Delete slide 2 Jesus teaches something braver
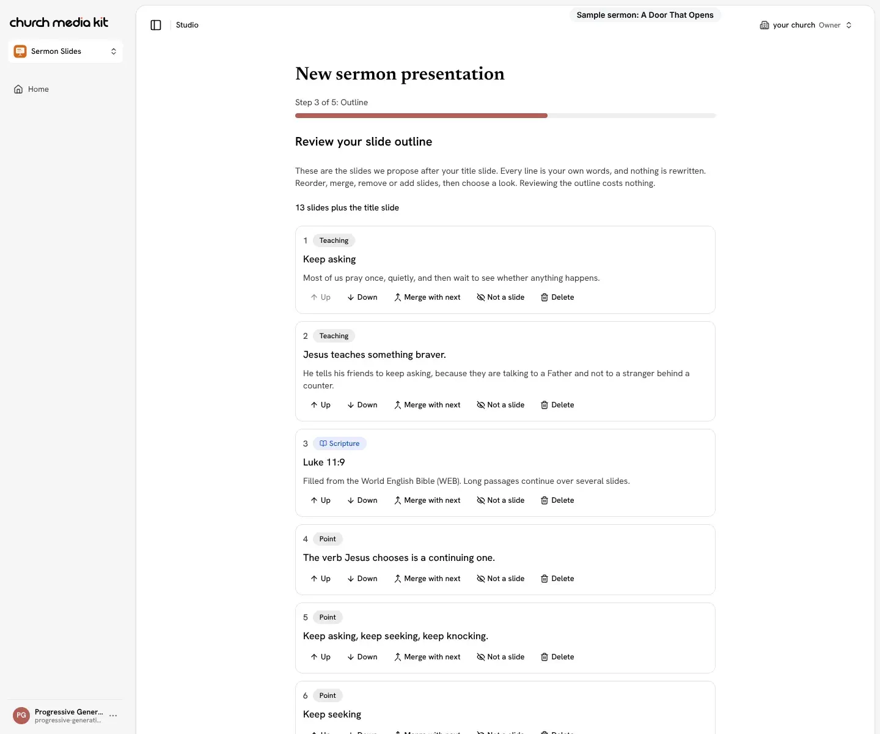This screenshot has width=880, height=734. (x=557, y=405)
